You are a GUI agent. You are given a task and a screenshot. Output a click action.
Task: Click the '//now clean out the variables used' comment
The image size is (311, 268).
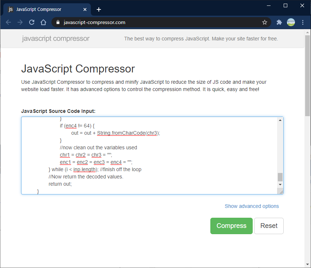pyautogui.click(x=98, y=147)
